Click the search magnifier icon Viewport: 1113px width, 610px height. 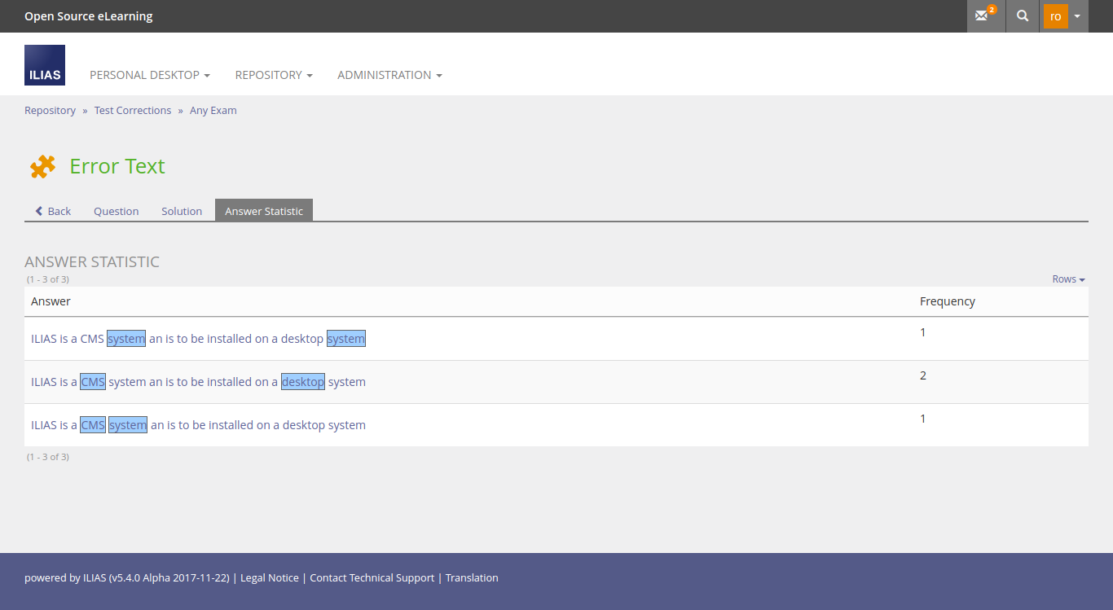click(1023, 16)
